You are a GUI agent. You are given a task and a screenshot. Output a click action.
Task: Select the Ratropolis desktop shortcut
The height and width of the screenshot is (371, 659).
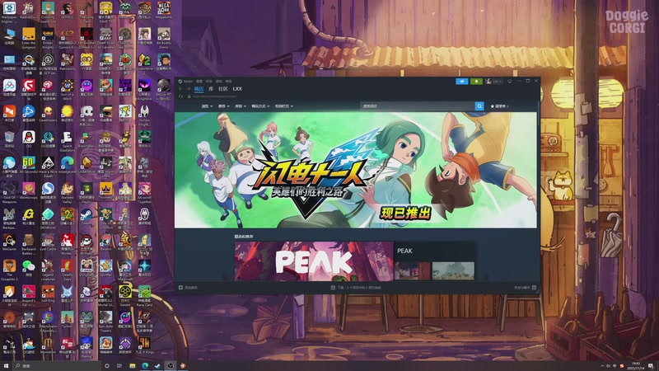(x=68, y=63)
